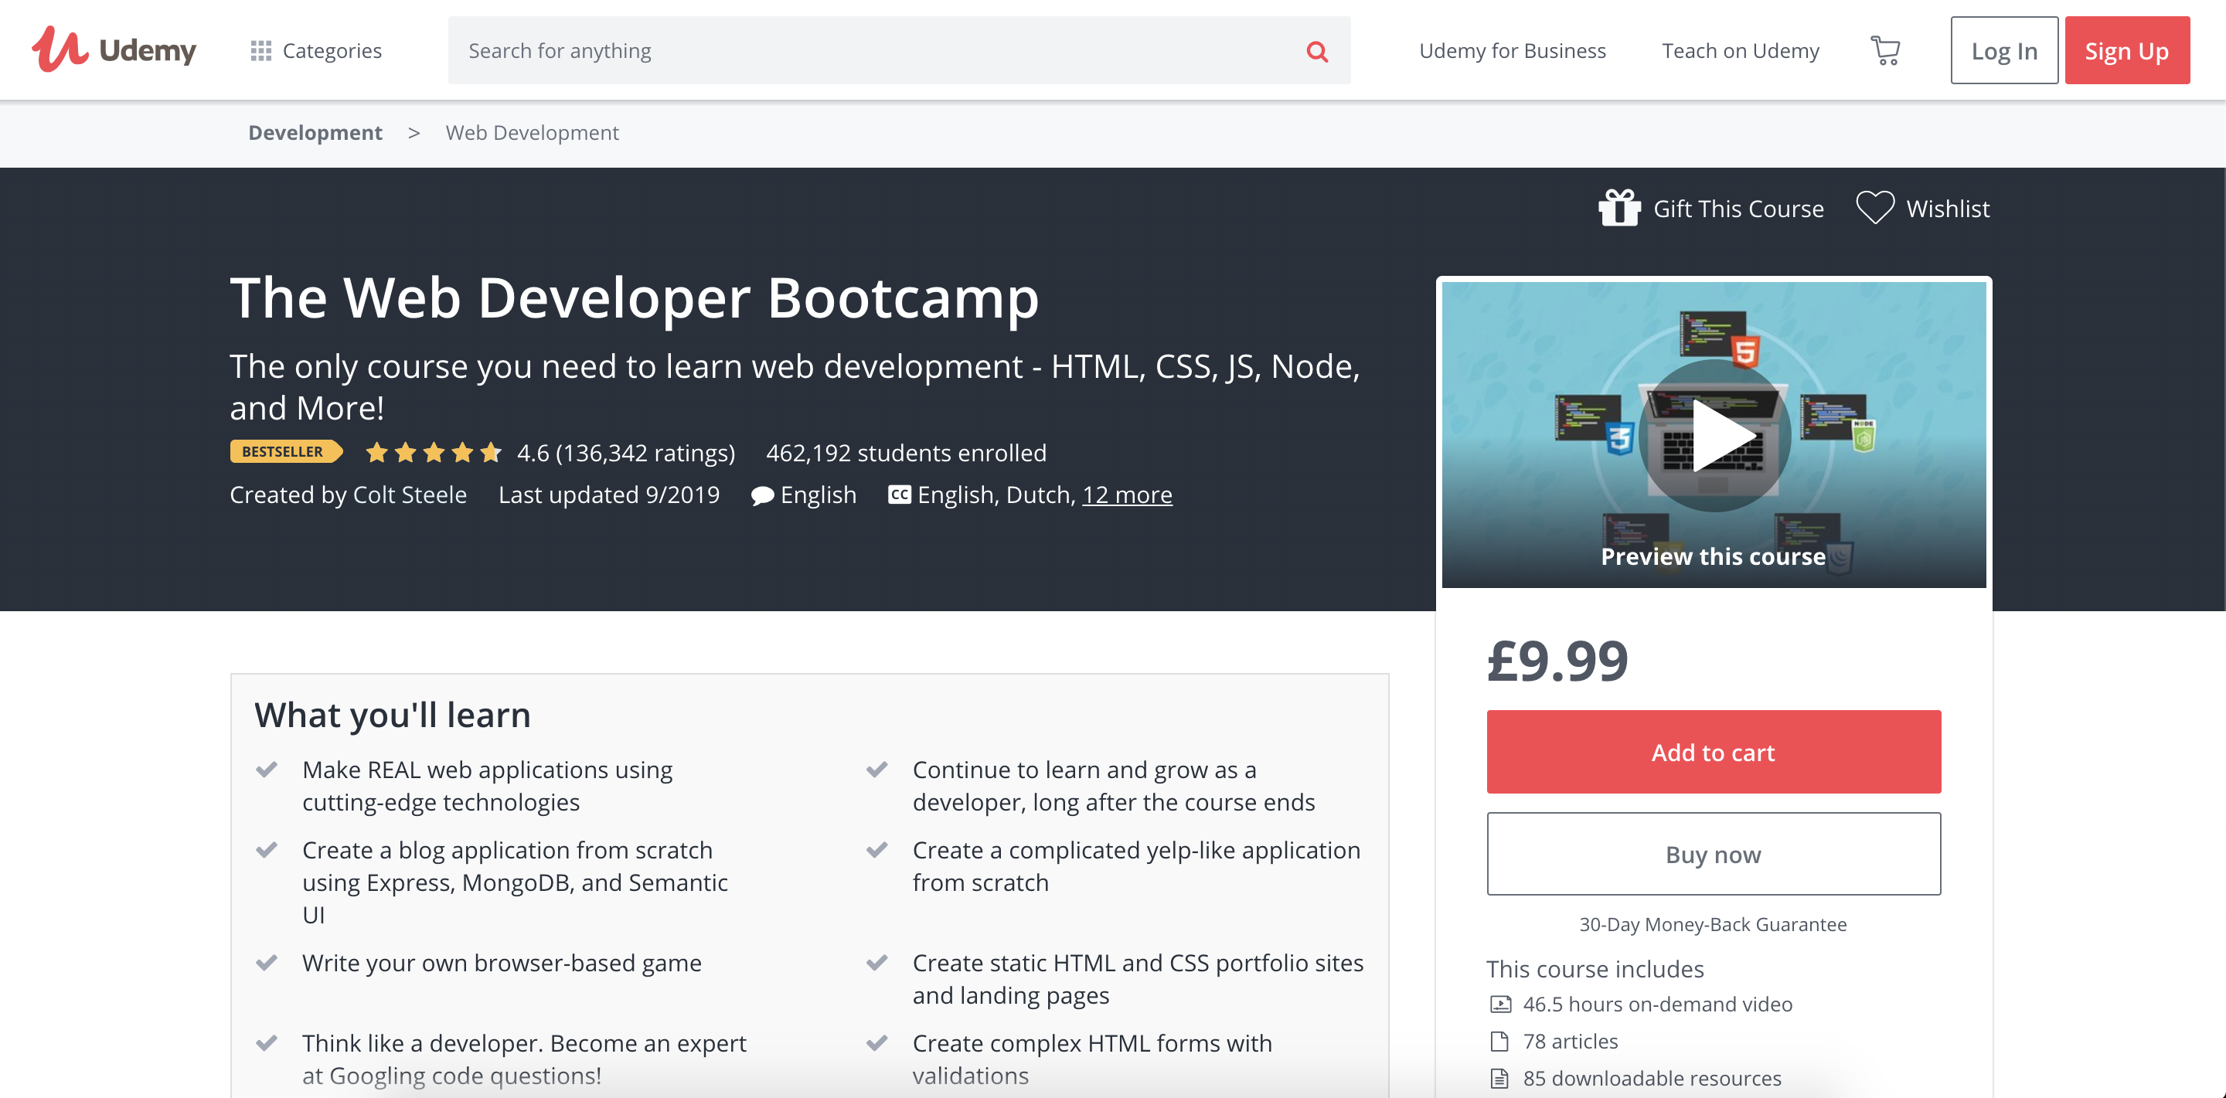Expand the '12 more' subtitle languages

click(x=1126, y=495)
